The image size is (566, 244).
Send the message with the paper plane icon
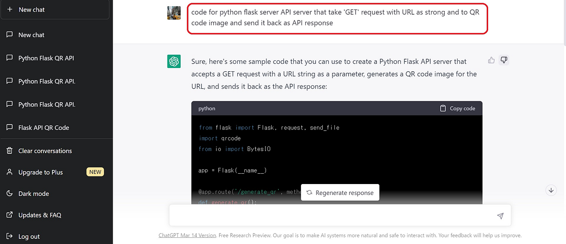[500, 216]
